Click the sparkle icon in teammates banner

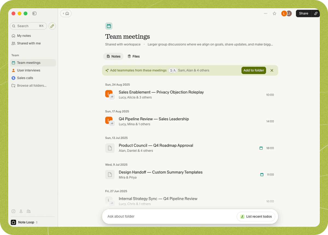click(107, 70)
